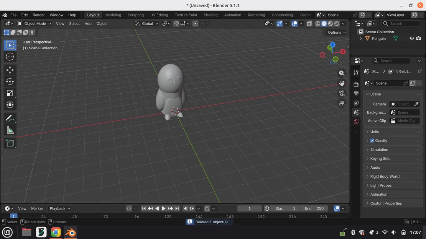The image size is (426, 239).
Task: Open the Playback dropdown in timeline
Action: click(x=60, y=208)
